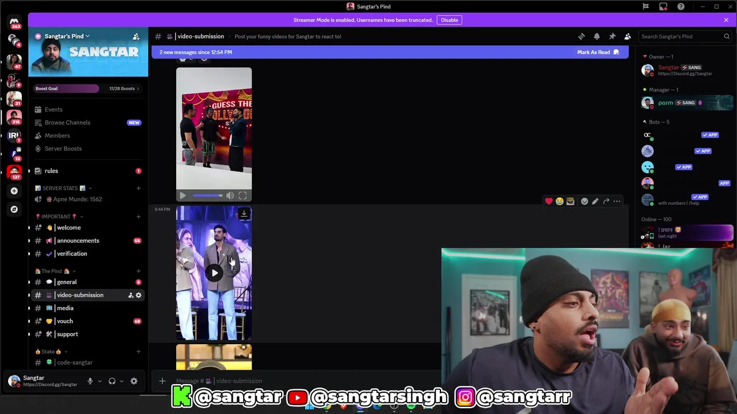Toggle volume on first video
This screenshot has width=737, height=414.
point(230,195)
